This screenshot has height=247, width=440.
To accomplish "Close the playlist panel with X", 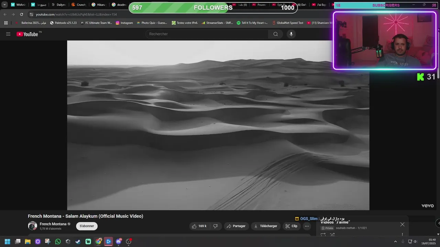I will (x=402, y=224).
